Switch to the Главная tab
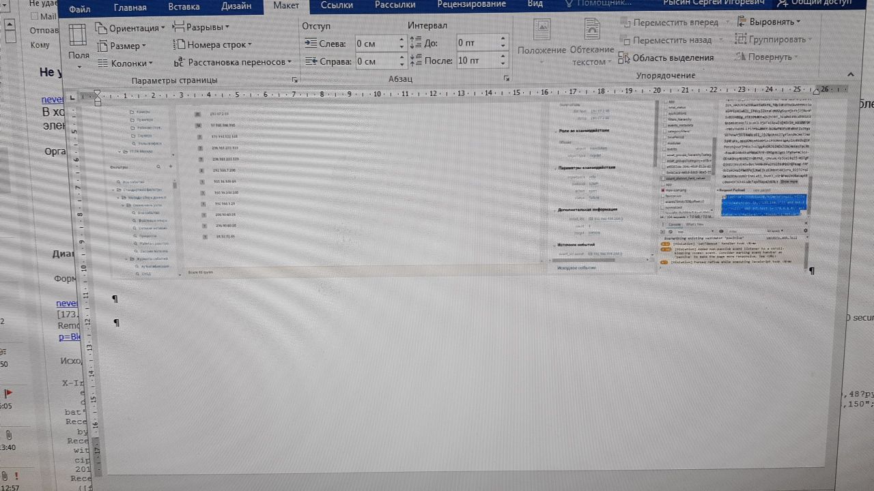The image size is (874, 491). click(130, 8)
